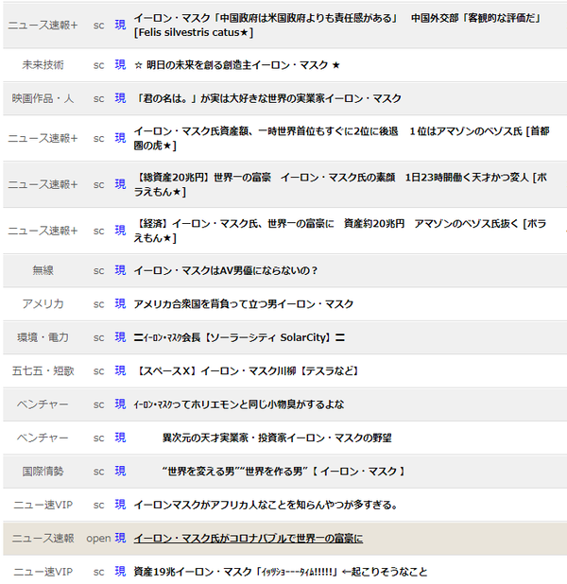567x584 pixels.
Task: Open thread アフリカ人なことを知らんやつが多すぎる
Action: (x=266, y=505)
